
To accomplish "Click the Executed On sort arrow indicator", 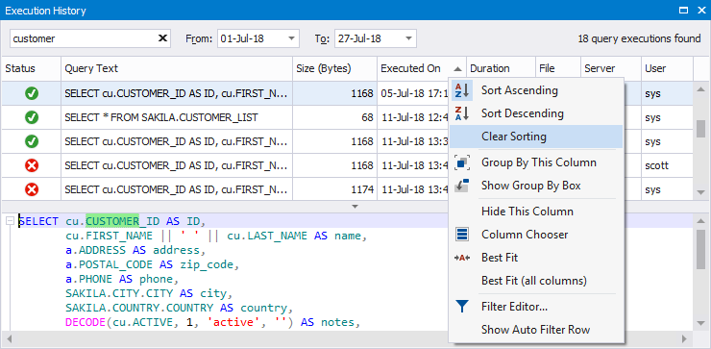I will 457,69.
